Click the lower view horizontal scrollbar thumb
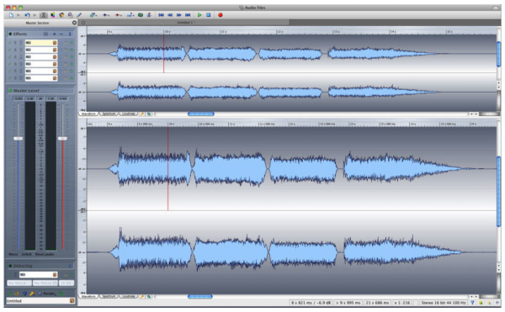Viewport: 505px width, 312px height. click(x=200, y=297)
